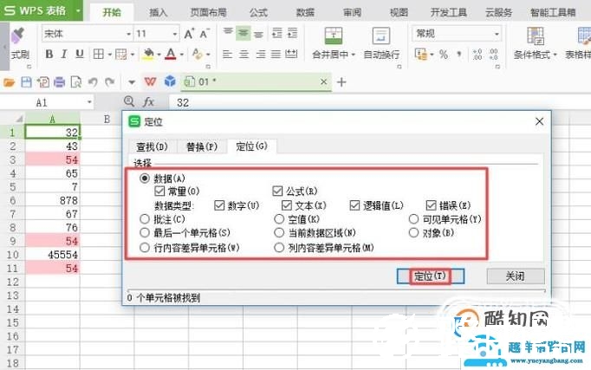The image size is (591, 370).
Task: Toggle italic formatting
Action: coord(64,55)
